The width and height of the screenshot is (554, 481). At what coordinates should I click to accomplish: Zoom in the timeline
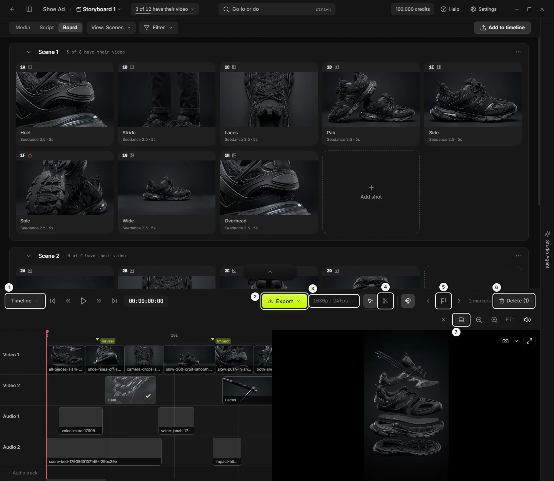pyautogui.click(x=494, y=320)
